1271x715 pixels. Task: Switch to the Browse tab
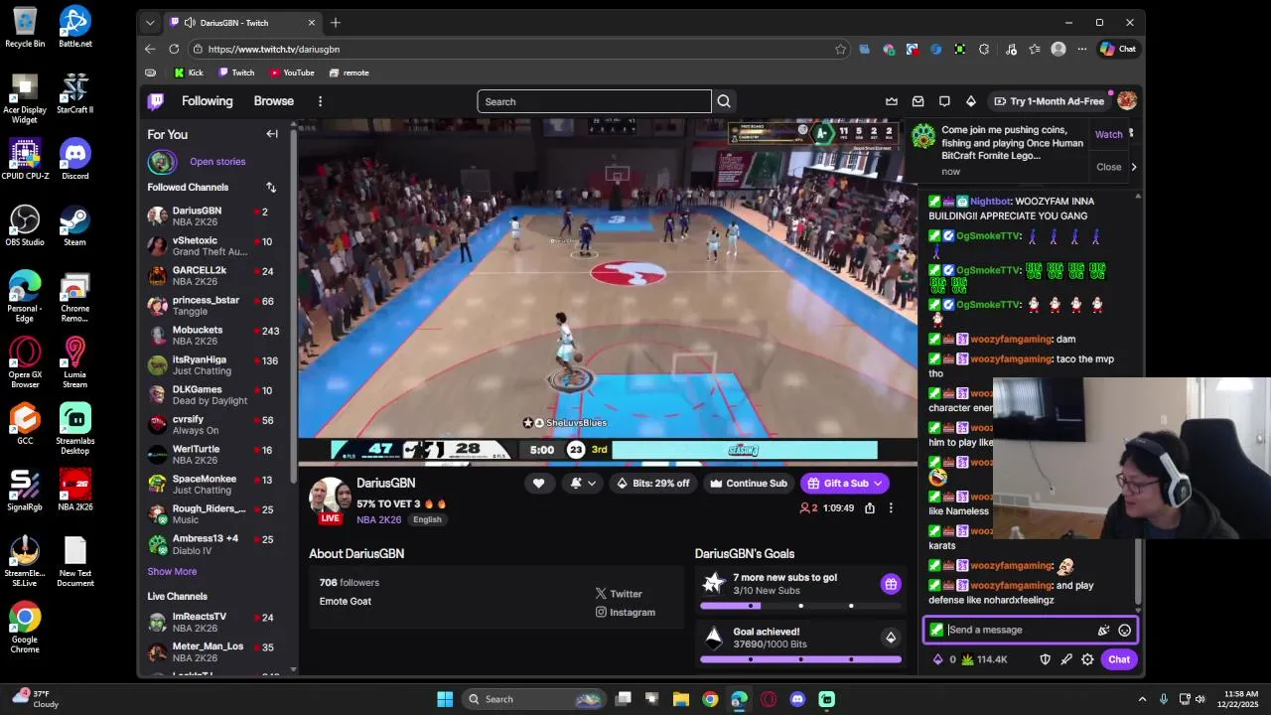pos(273,101)
